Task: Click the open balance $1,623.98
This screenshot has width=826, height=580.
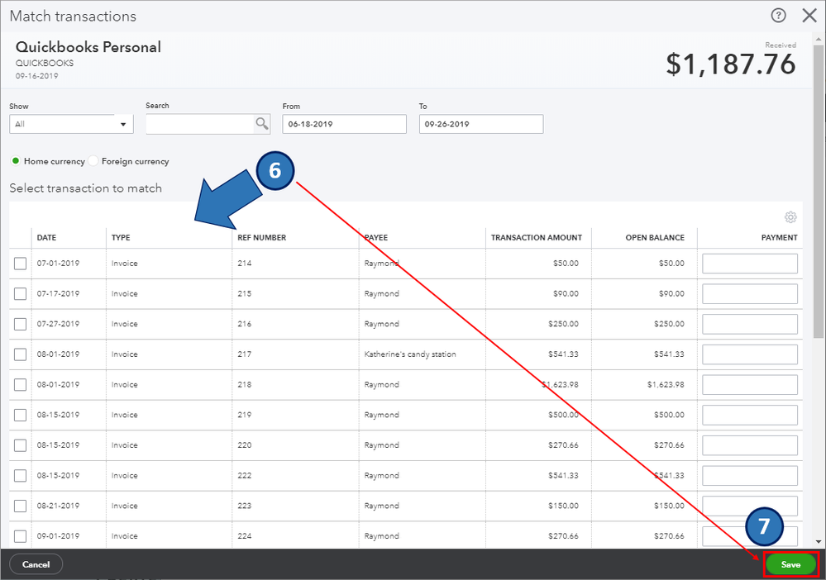Action: click(x=666, y=385)
